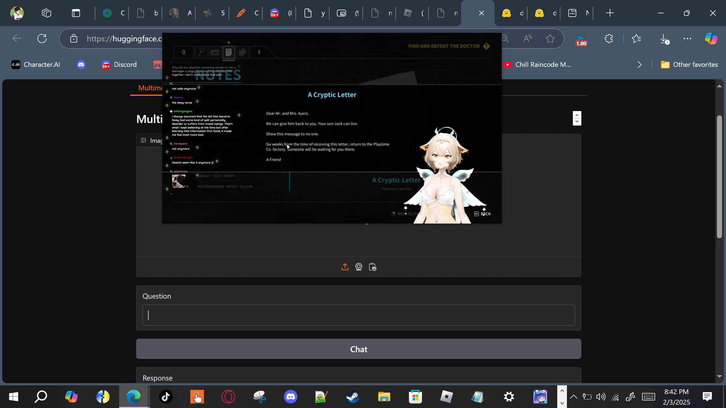Screen dimensions: 726x408
Task: Click the upload image icon
Action: [345, 267]
